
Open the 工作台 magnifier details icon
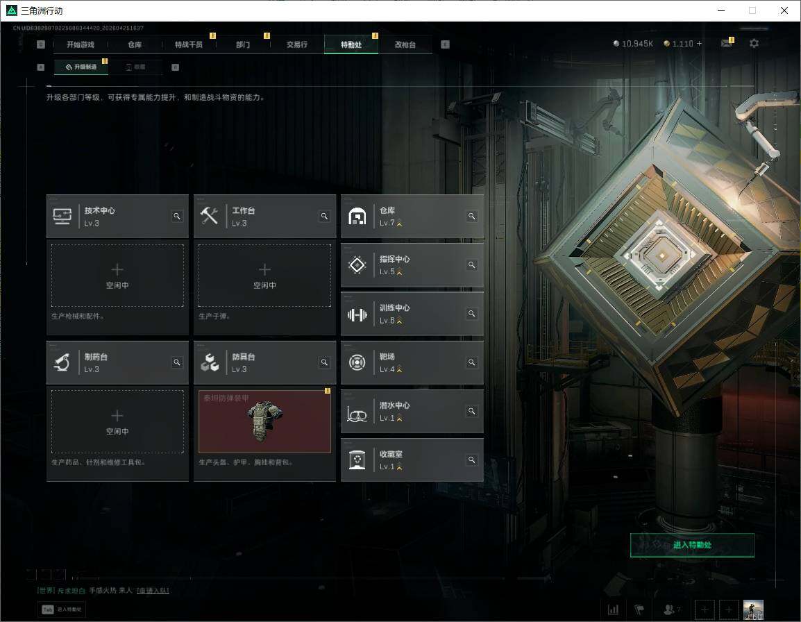[324, 216]
